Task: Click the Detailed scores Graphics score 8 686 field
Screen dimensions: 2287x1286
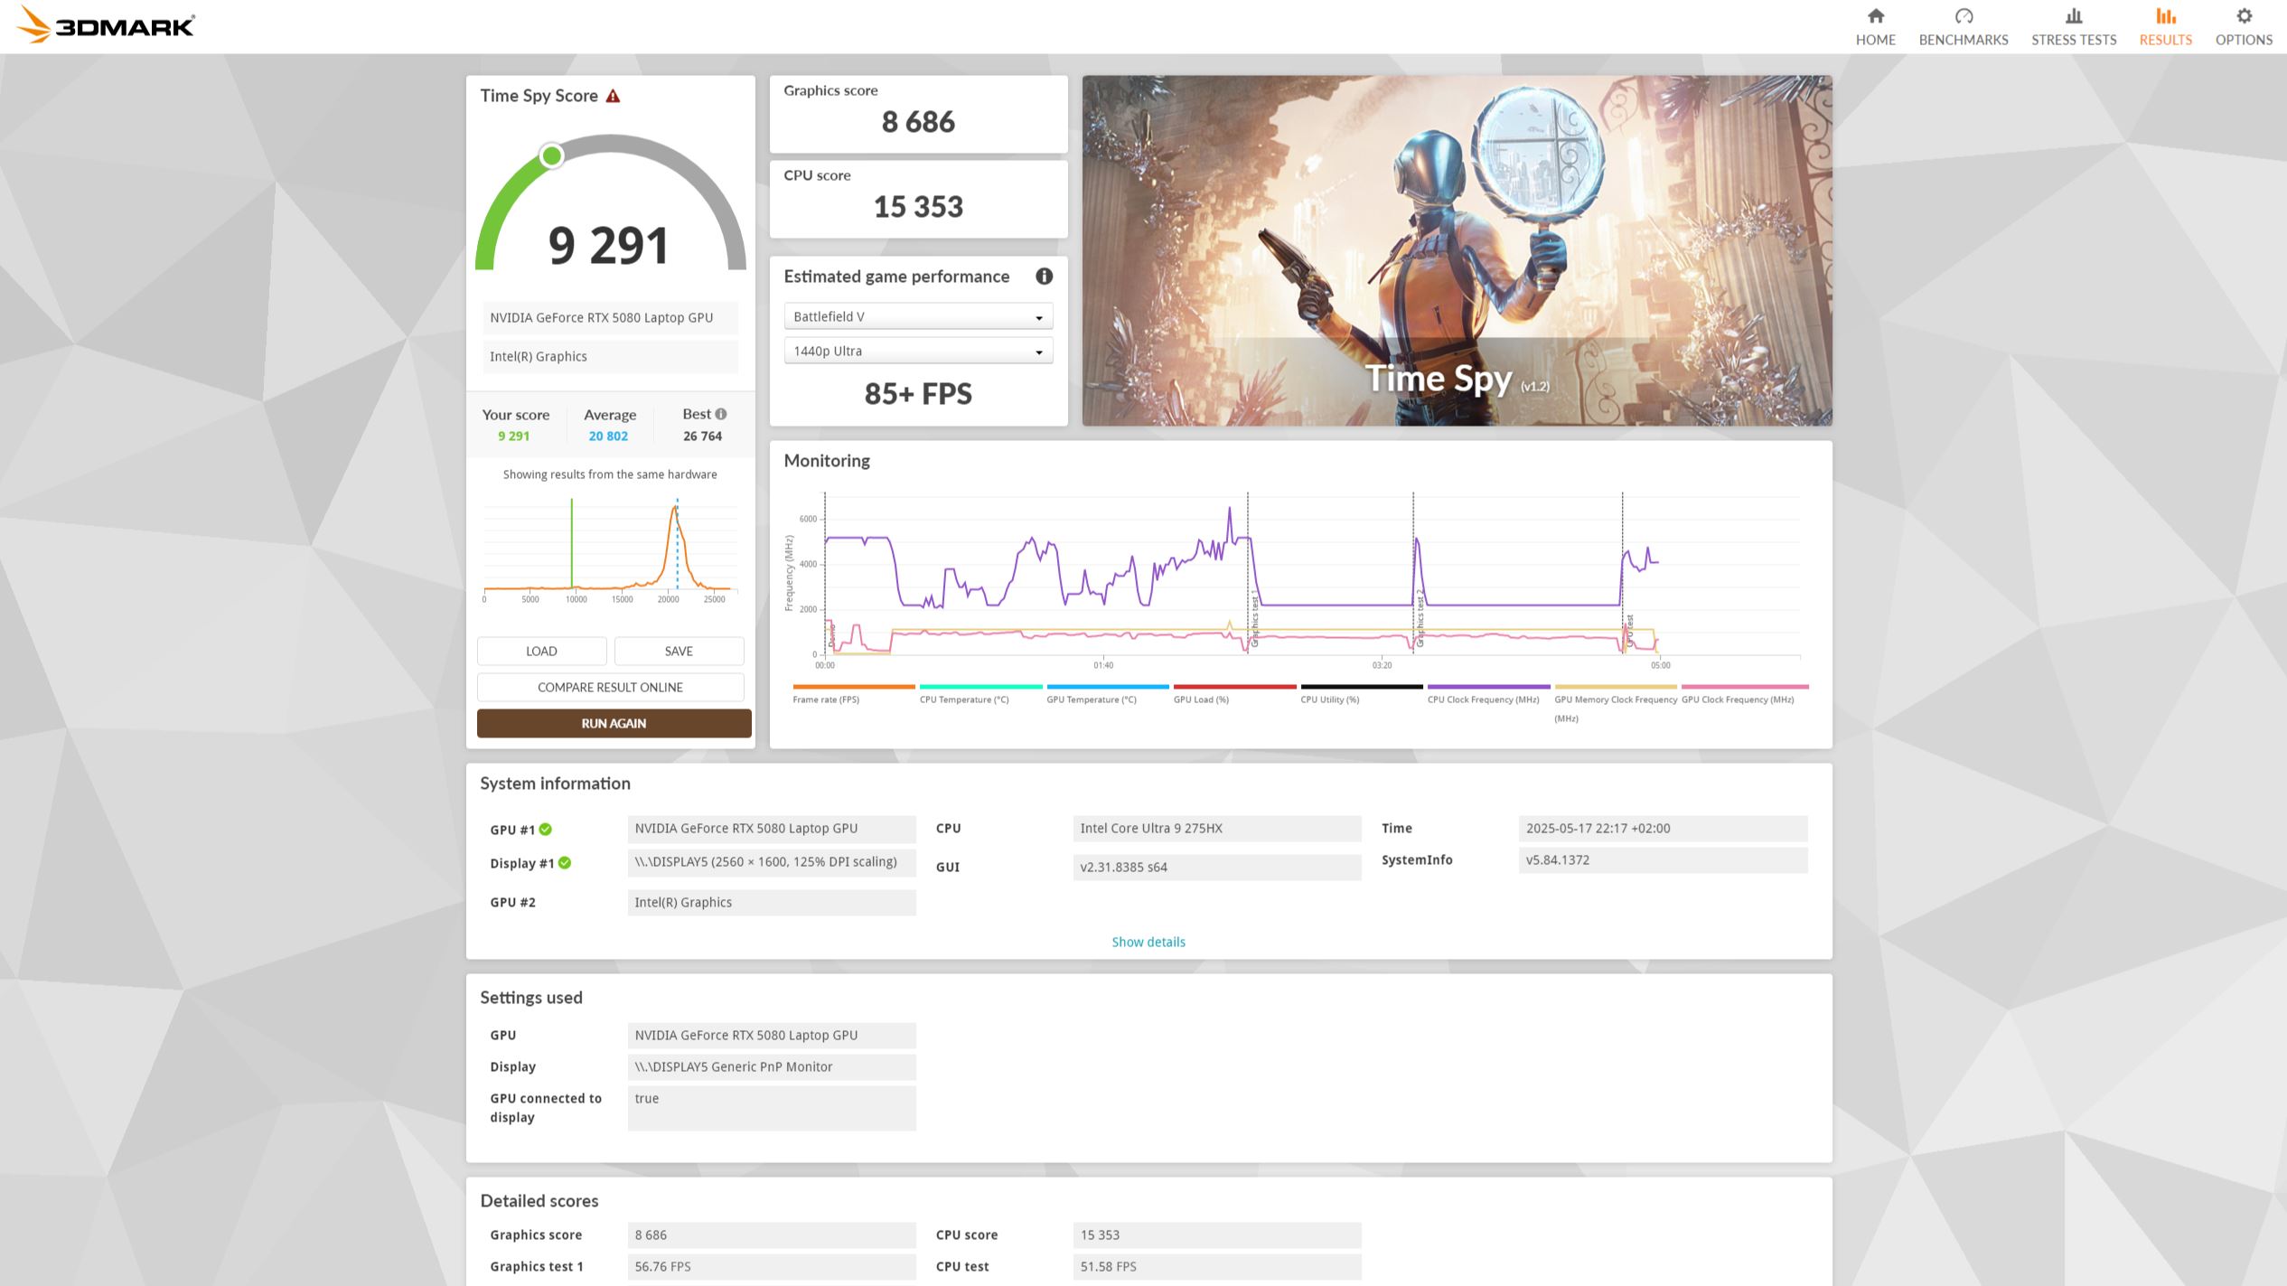Action: 772,1235
